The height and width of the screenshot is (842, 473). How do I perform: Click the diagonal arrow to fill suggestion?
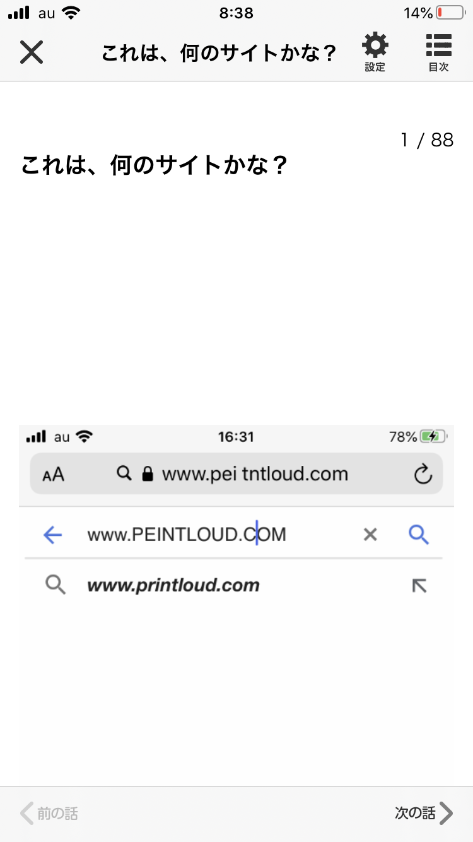click(x=419, y=586)
